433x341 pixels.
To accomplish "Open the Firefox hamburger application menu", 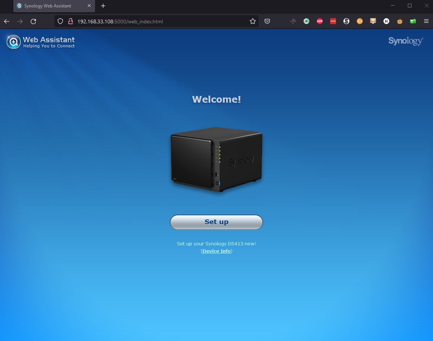I will point(426,21).
